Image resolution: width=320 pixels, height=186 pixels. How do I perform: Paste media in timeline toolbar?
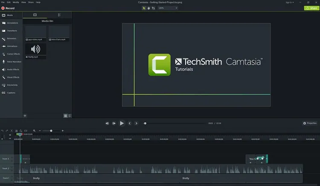(21, 131)
